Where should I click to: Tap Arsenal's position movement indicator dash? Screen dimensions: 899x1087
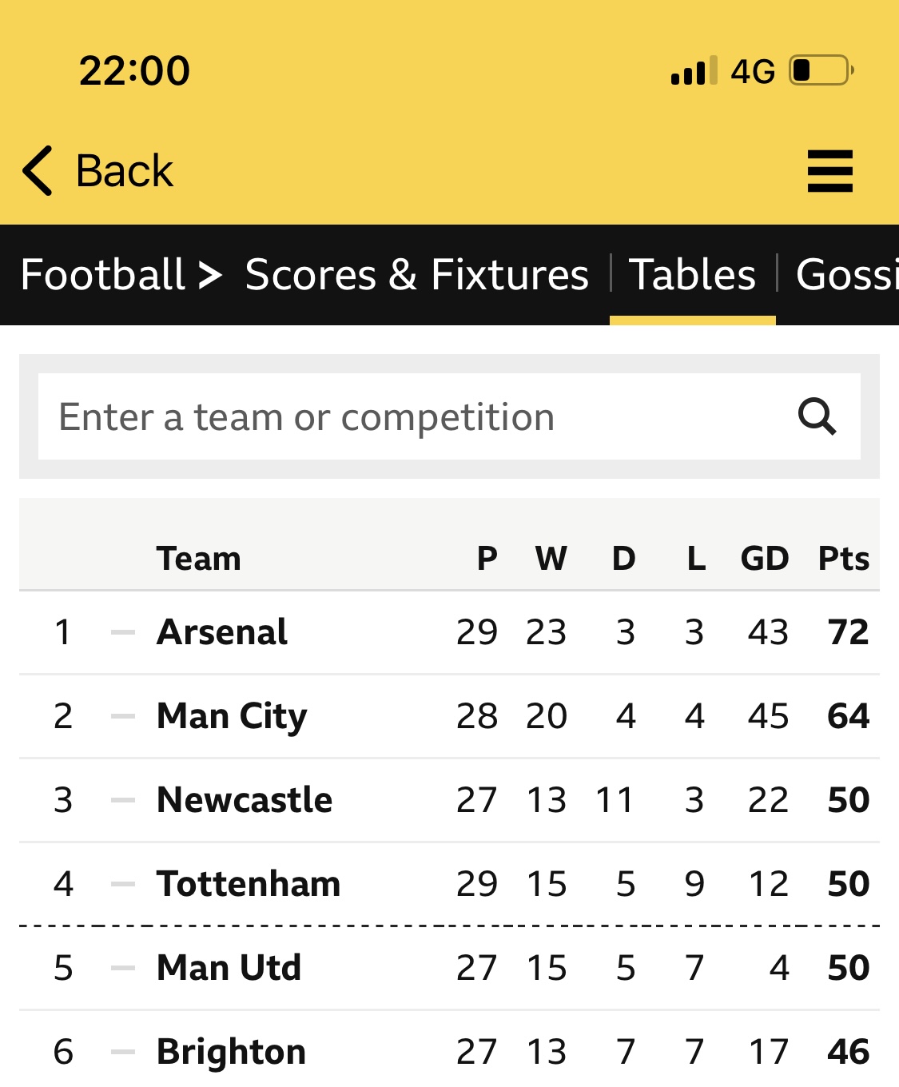(x=123, y=632)
